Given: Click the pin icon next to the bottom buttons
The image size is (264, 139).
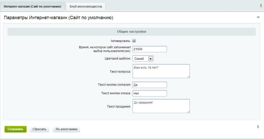Looking at the screenshot, I should coord(258,127).
